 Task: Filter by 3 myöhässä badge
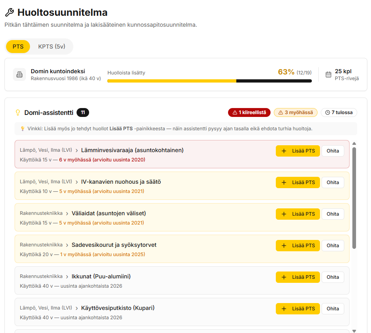(296, 112)
